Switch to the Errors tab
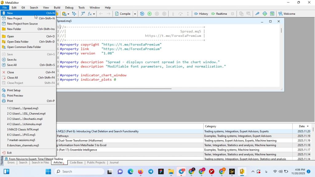 tap(11, 163)
